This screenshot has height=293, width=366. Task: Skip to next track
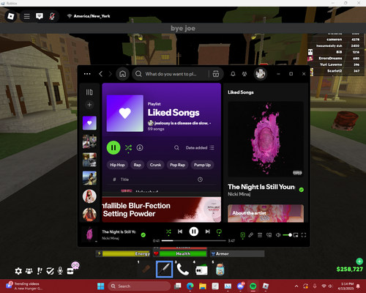pos(207,231)
